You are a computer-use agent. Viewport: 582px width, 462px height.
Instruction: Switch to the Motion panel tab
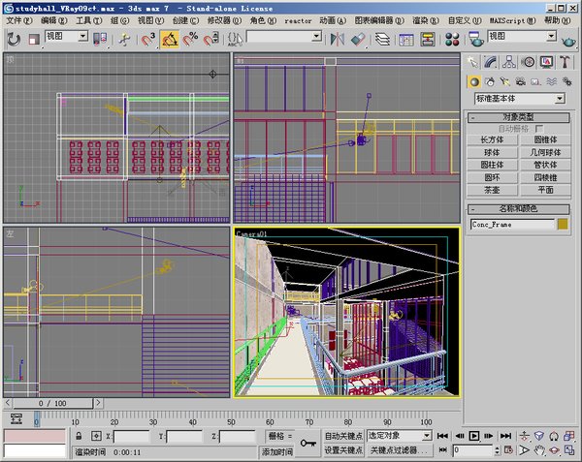tap(528, 62)
